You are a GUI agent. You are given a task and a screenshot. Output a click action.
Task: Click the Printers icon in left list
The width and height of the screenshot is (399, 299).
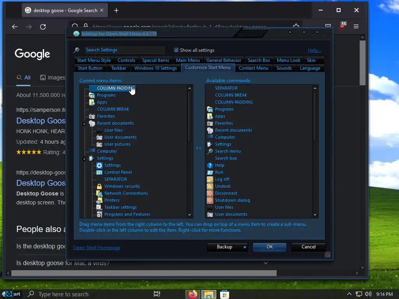[99, 201]
